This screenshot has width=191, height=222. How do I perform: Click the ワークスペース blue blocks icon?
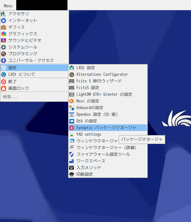pyautogui.click(x=72, y=161)
